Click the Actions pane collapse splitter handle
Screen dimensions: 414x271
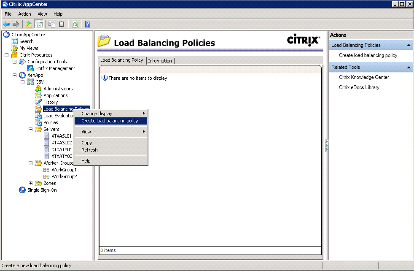point(327,145)
